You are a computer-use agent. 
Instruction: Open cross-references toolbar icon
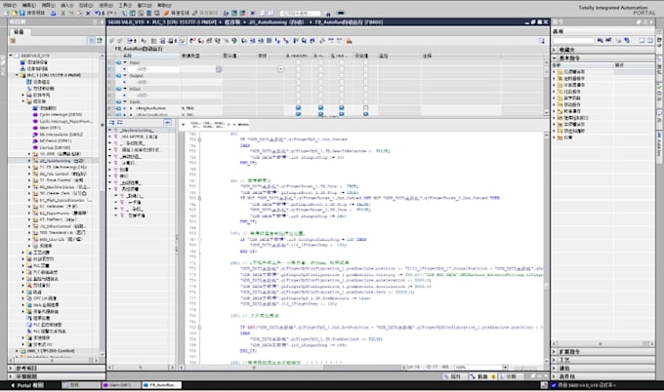click(253, 13)
